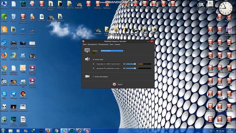
Task: Open the Инструменты menu
Action: tap(92, 44)
